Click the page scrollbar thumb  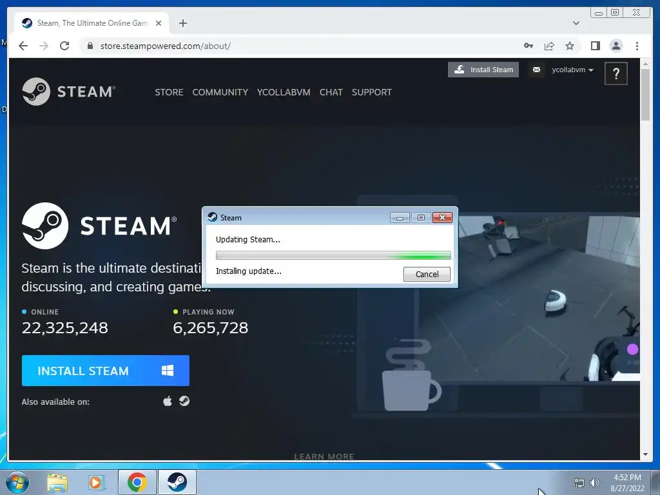tap(645, 94)
